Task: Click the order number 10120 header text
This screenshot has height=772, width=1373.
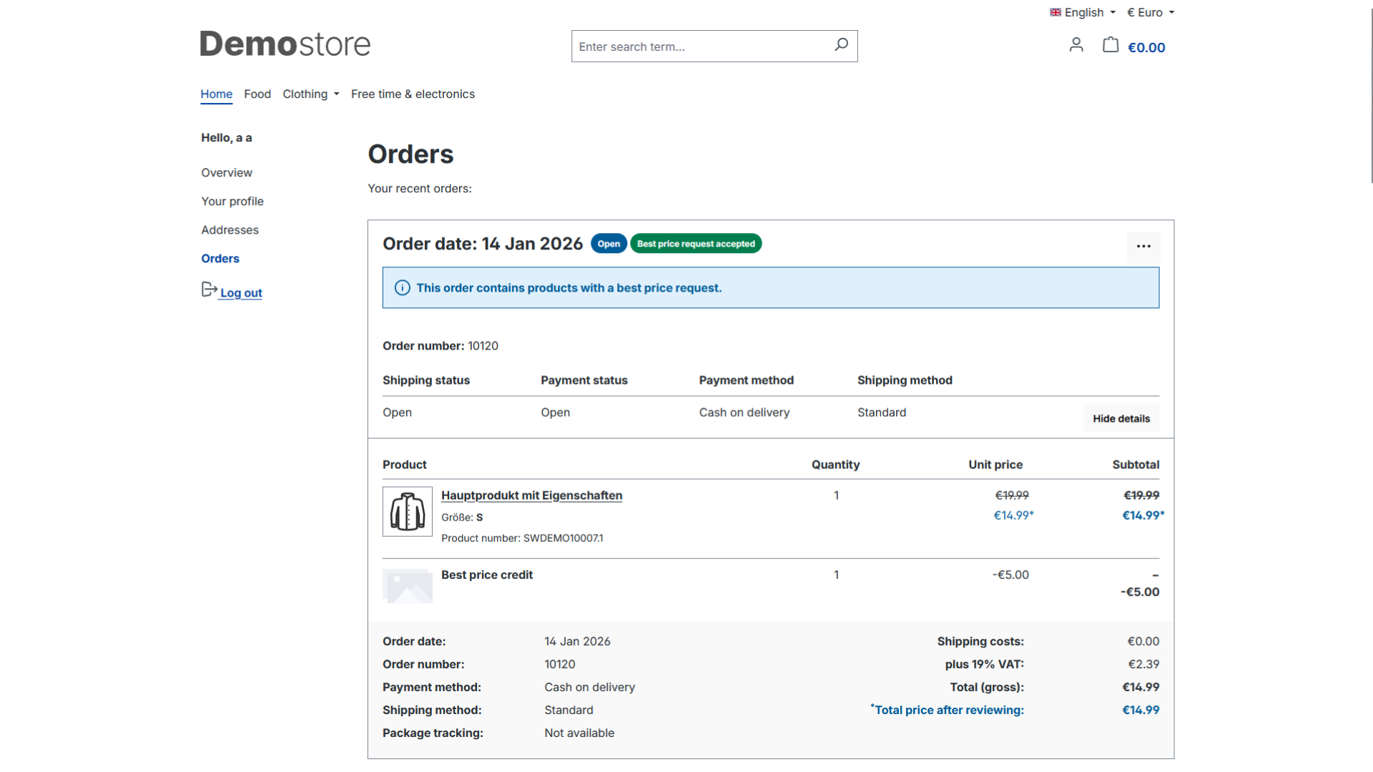Action: [441, 346]
